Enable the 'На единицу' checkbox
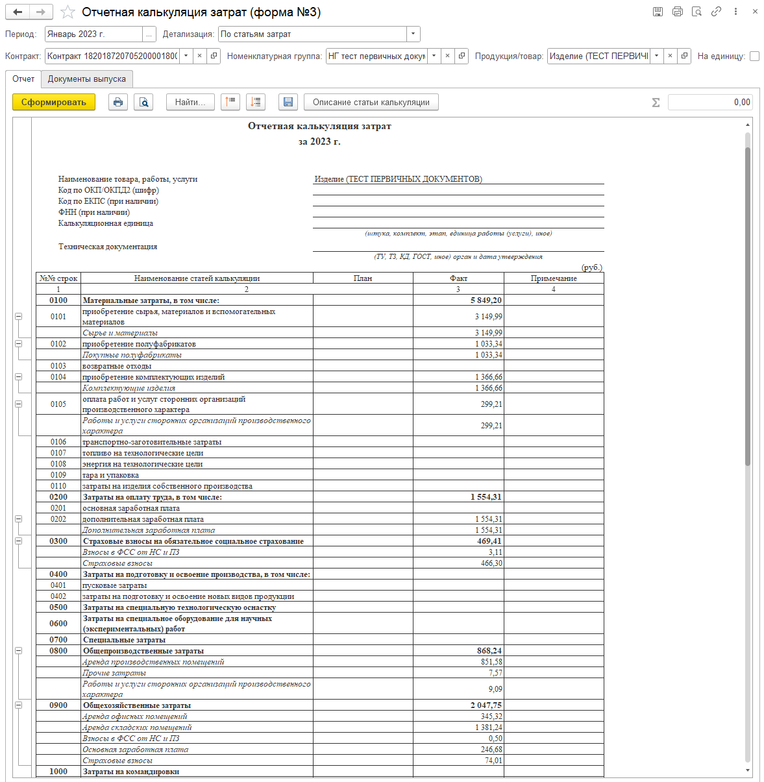 [x=754, y=56]
